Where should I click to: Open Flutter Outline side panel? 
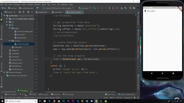coord(138,36)
